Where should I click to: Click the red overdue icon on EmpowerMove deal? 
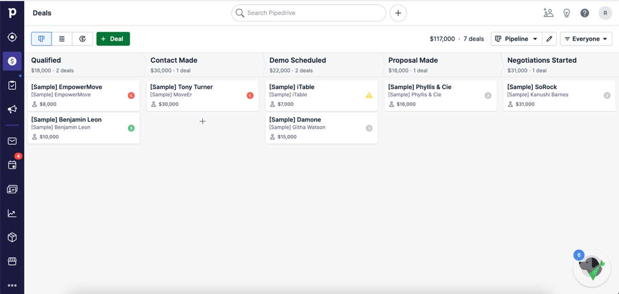(131, 95)
